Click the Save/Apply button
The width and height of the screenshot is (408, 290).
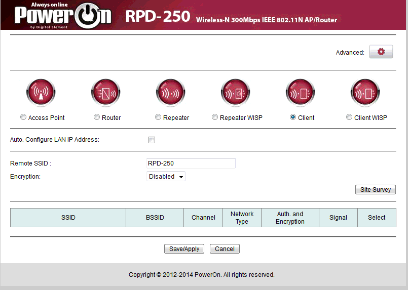click(x=184, y=248)
